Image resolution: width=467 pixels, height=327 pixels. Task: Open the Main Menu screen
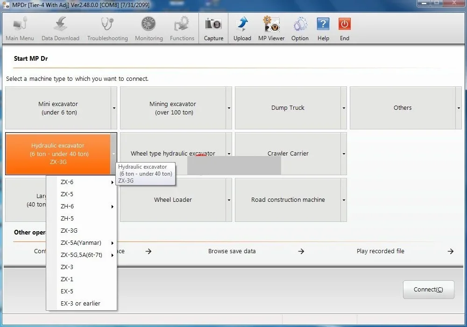[x=19, y=27]
